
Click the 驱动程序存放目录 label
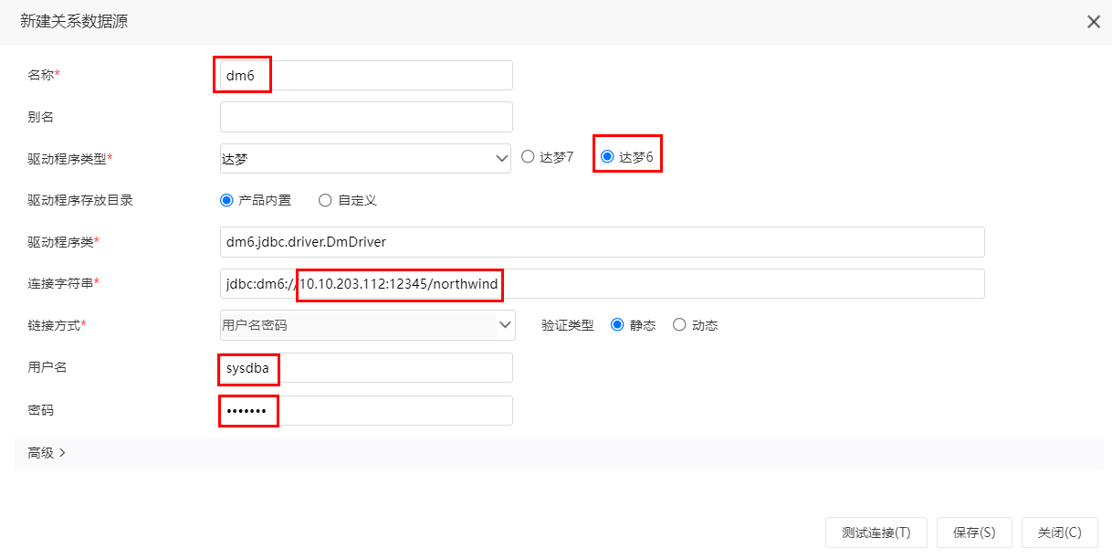tap(80, 200)
